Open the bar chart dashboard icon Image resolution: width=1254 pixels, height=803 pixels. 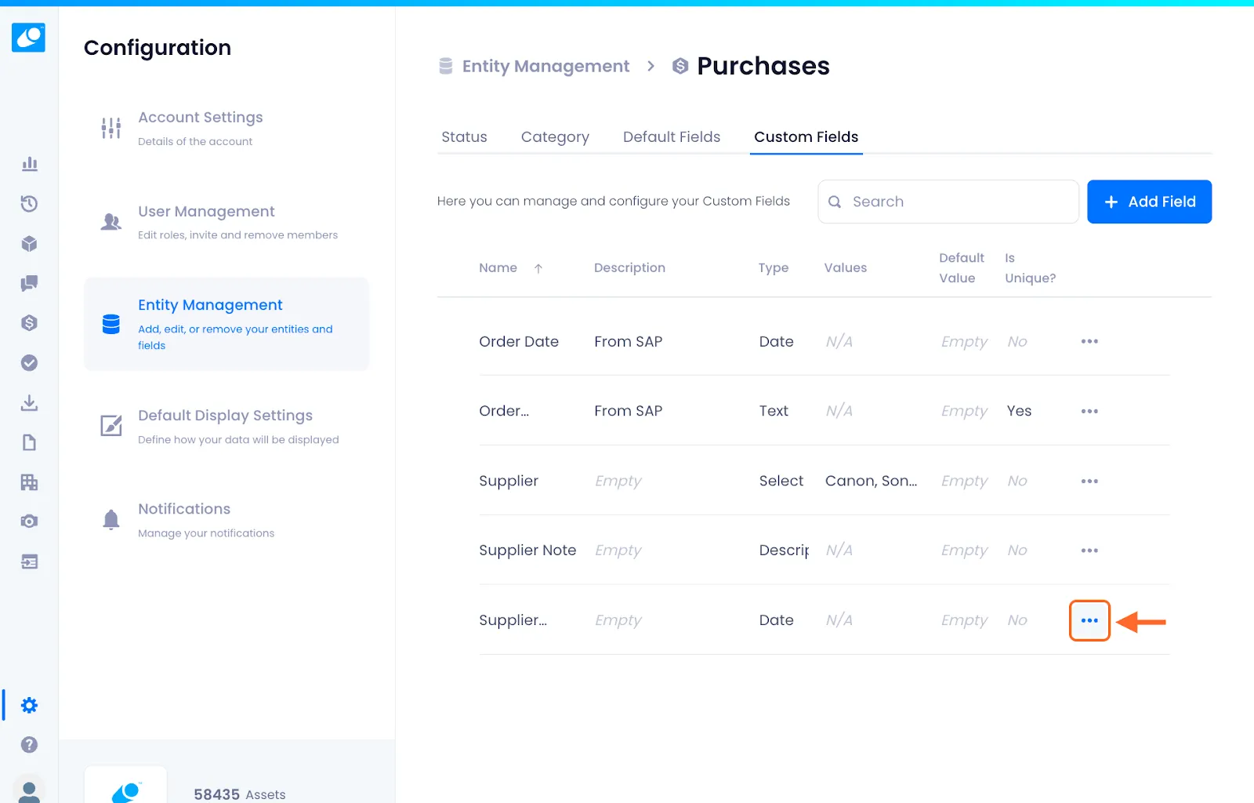pyautogui.click(x=30, y=164)
